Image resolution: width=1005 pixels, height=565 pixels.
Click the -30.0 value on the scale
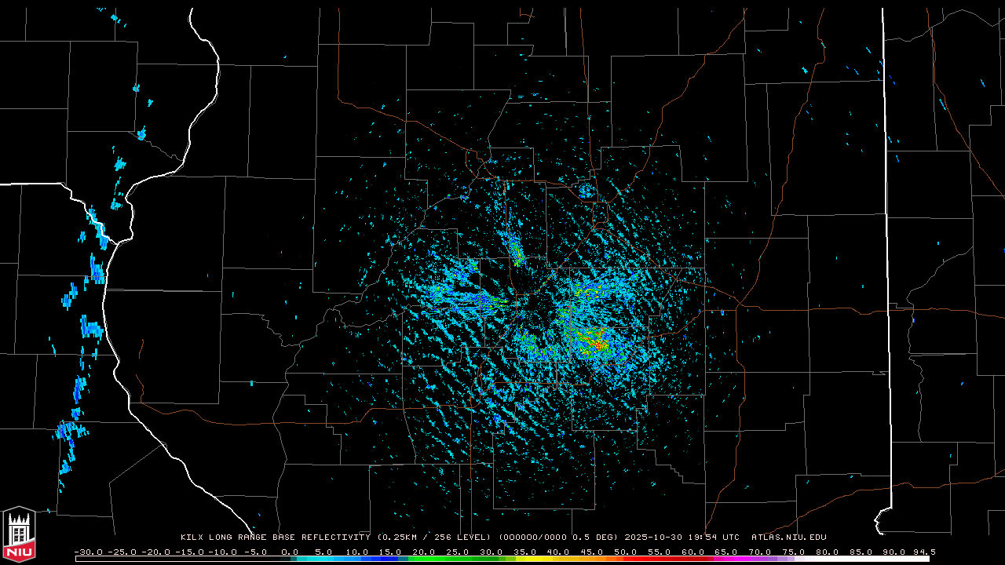[x=87, y=552]
